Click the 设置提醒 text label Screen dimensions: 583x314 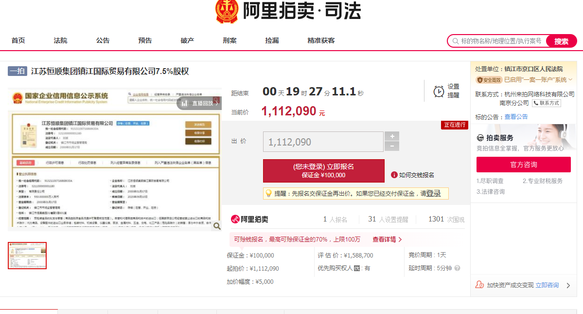[x=453, y=91]
